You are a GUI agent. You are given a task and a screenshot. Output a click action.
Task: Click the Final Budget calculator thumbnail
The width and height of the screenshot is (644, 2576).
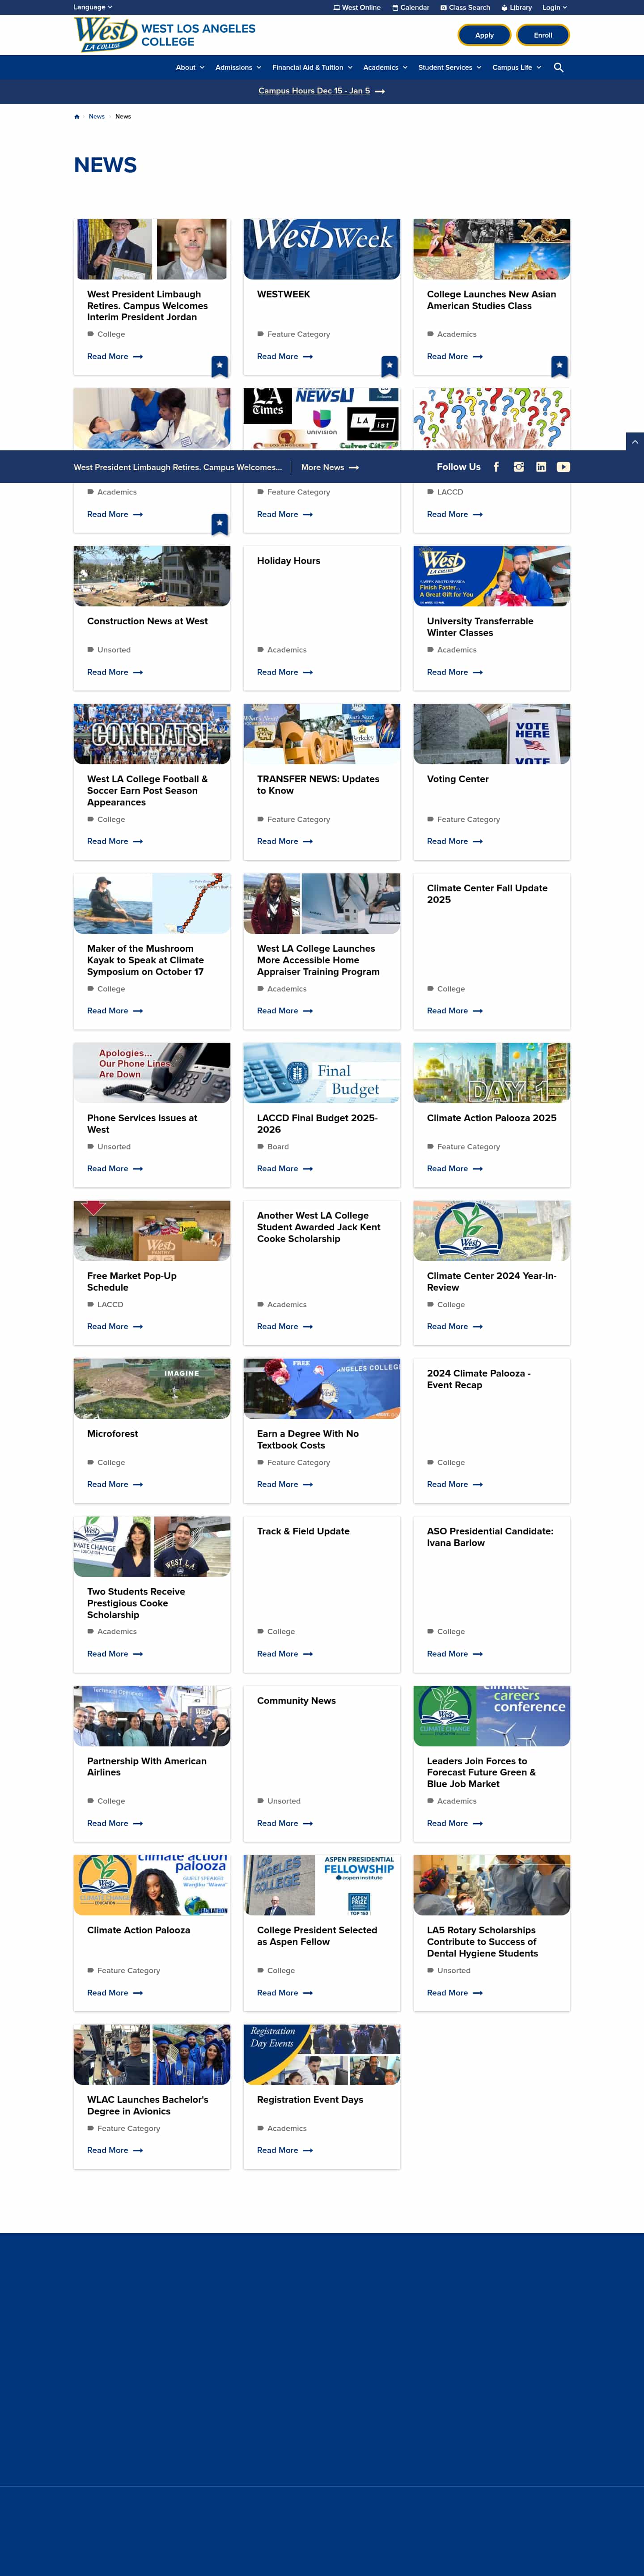coord(322,1073)
